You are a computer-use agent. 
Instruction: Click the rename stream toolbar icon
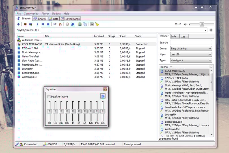click(55, 24)
